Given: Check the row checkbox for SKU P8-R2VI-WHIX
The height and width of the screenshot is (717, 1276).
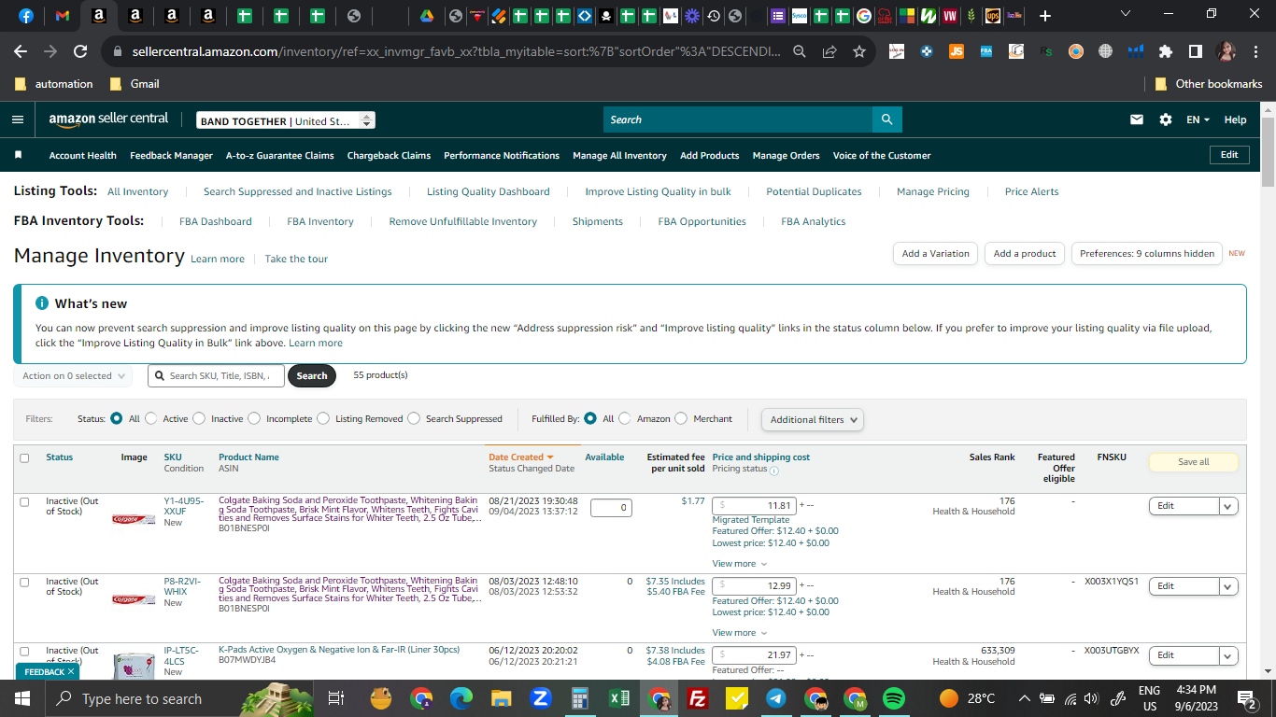Looking at the screenshot, I should click(x=24, y=582).
